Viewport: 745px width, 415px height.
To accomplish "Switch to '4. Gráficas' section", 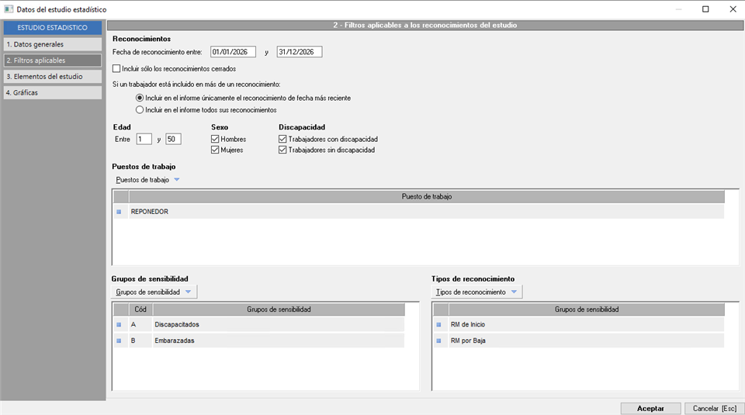I will point(53,92).
